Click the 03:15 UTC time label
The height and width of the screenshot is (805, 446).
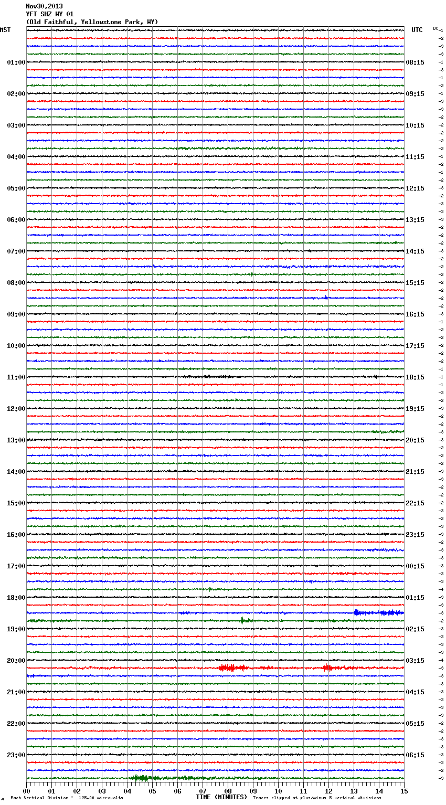415,661
